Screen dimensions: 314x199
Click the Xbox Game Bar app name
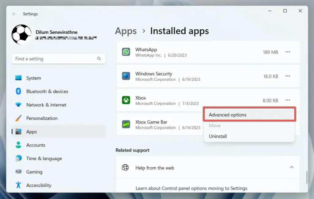[151, 122]
